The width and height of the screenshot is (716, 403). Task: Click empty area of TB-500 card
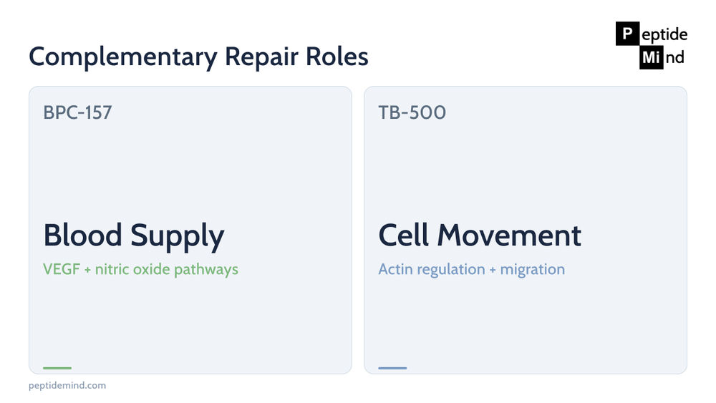tap(525, 169)
